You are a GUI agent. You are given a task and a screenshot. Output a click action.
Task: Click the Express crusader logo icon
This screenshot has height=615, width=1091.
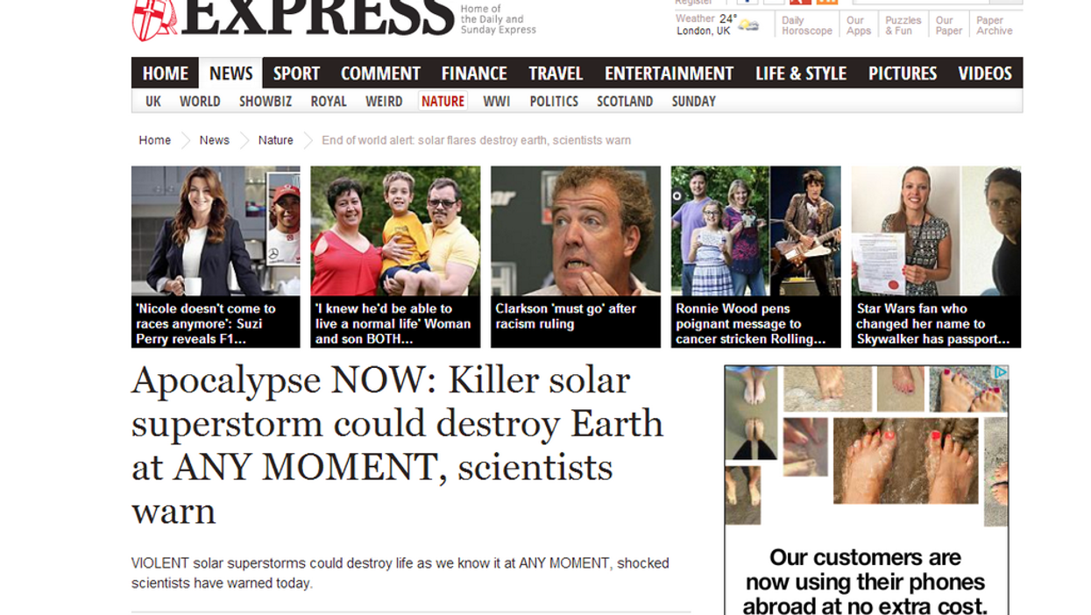click(x=153, y=19)
